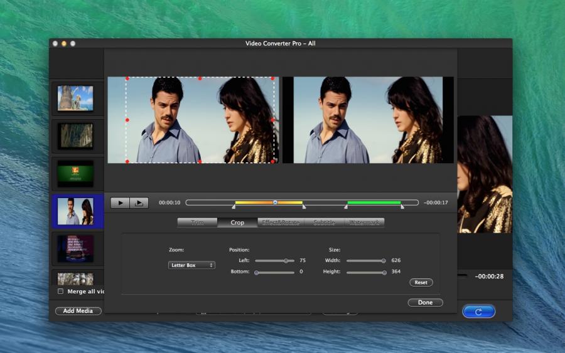
Task: Click the bottom-right crop handle
Action: coord(273,162)
